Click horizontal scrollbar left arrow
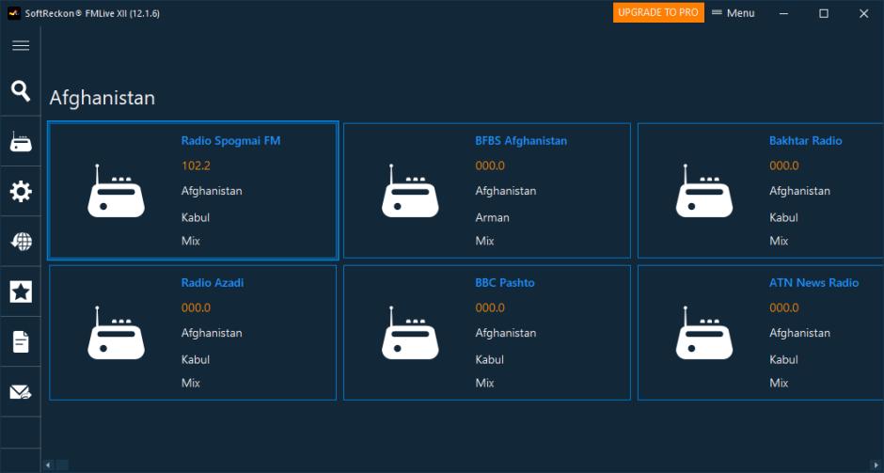 pyautogui.click(x=48, y=465)
